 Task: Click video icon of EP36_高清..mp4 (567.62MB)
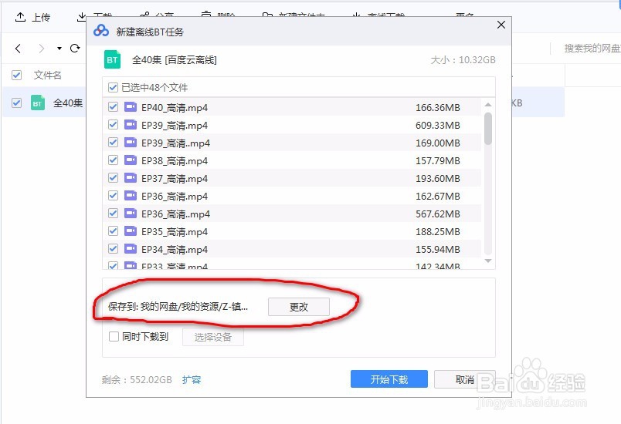coord(131,214)
